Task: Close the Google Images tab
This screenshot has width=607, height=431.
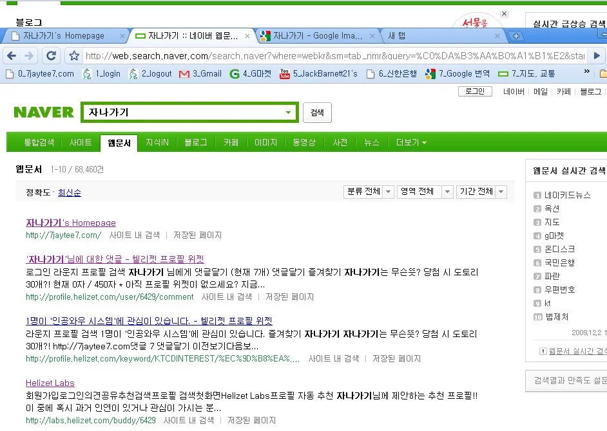Action: coord(372,36)
